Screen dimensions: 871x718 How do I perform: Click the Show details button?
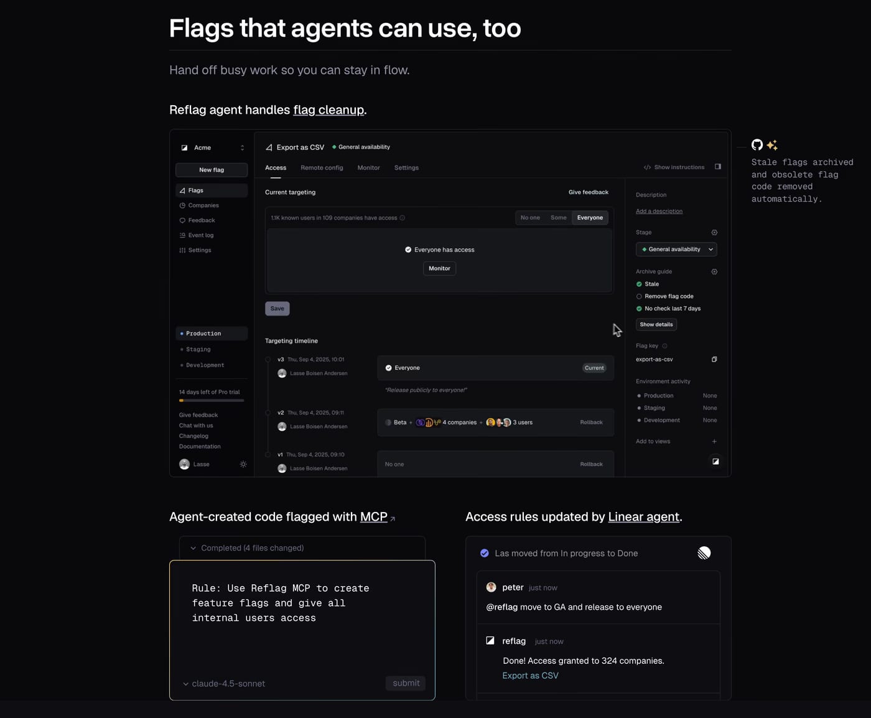656,324
